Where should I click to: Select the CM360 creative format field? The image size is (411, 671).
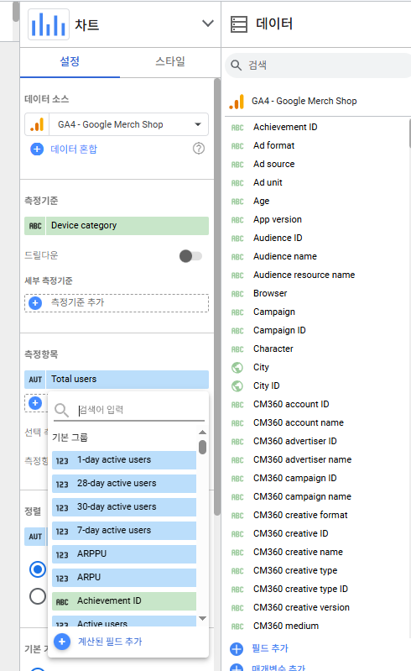[x=300, y=516]
